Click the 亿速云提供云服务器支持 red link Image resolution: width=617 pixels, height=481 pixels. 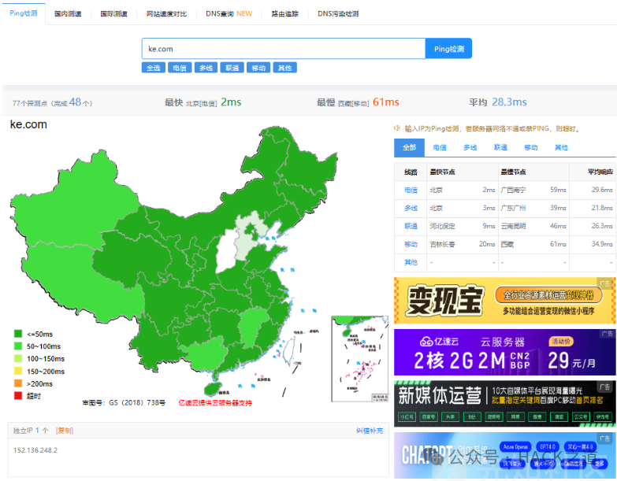click(x=215, y=403)
